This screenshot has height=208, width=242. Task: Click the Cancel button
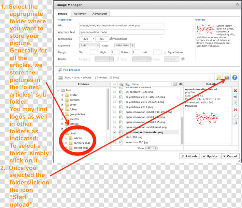pos(230,156)
